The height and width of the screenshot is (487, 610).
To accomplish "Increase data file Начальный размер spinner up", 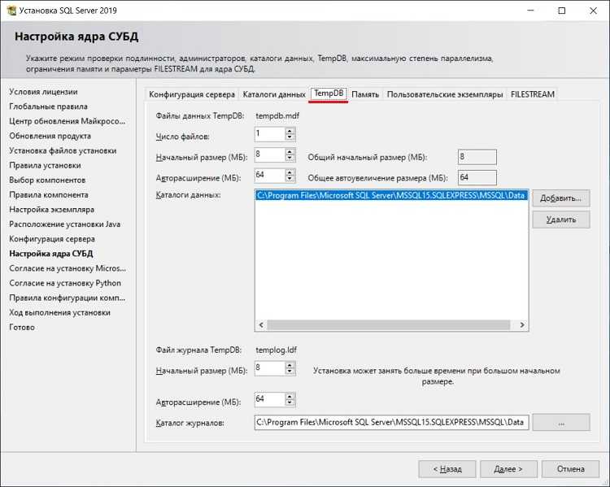I will click(x=290, y=152).
